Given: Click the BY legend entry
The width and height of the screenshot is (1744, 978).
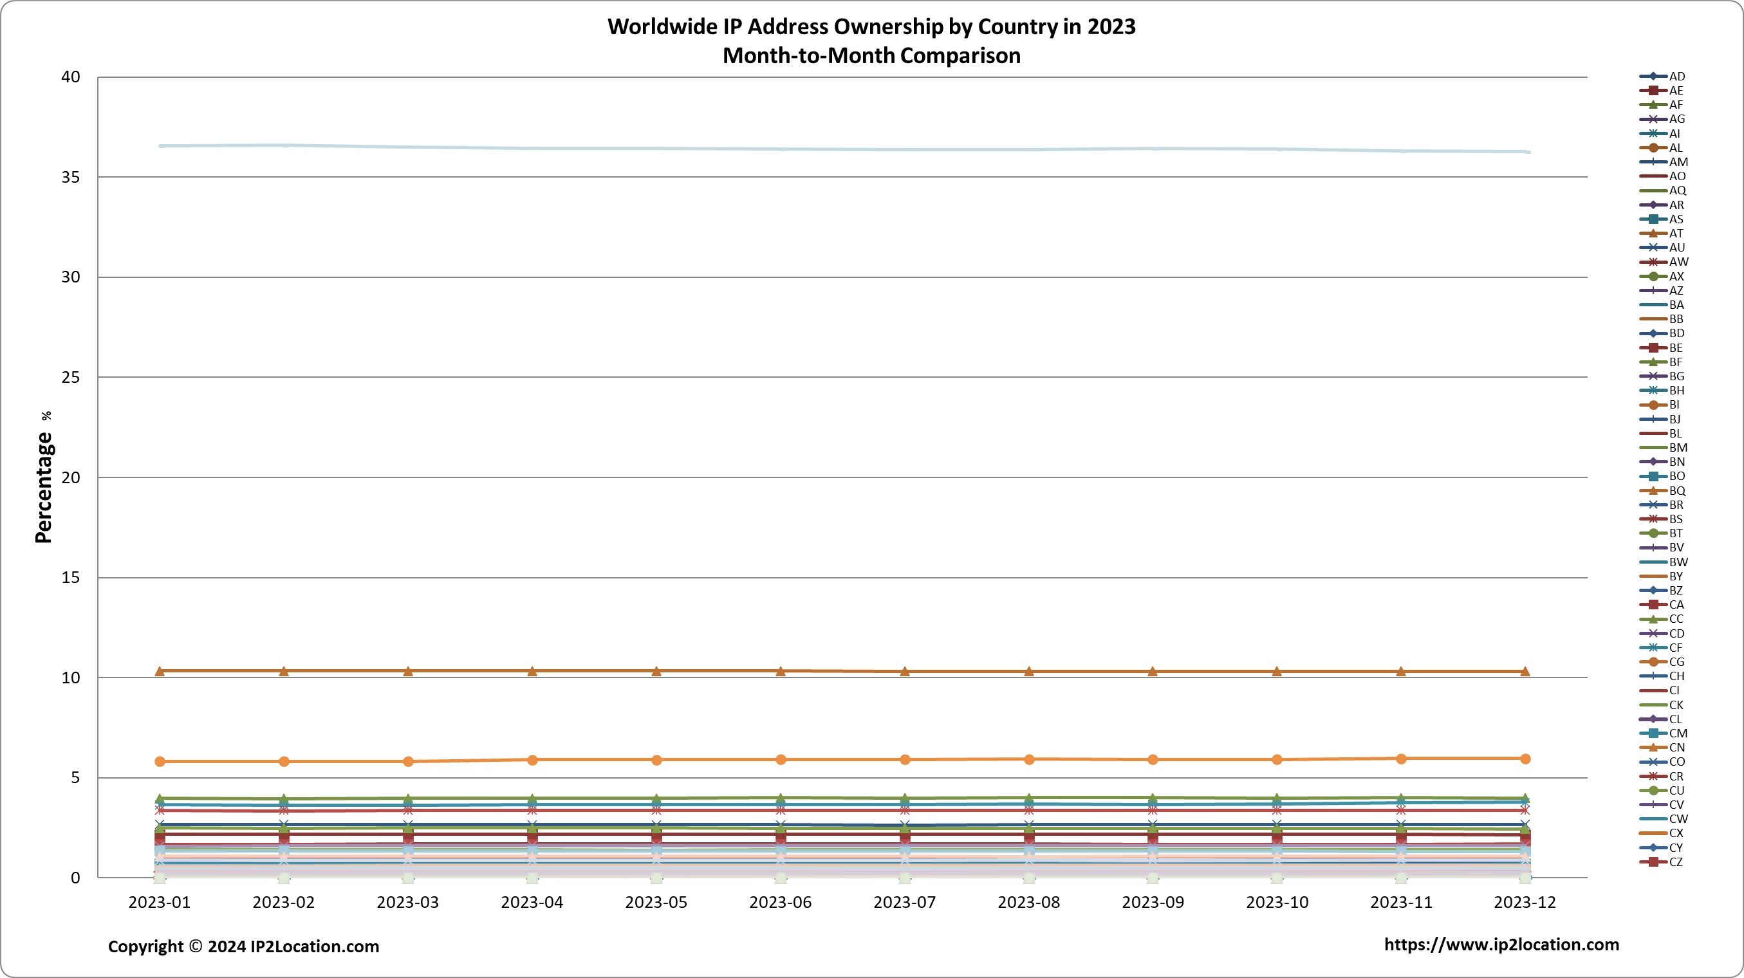Looking at the screenshot, I should coord(1662,577).
